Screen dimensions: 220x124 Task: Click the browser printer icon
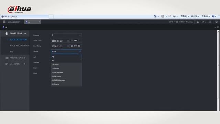pos(174,16)
